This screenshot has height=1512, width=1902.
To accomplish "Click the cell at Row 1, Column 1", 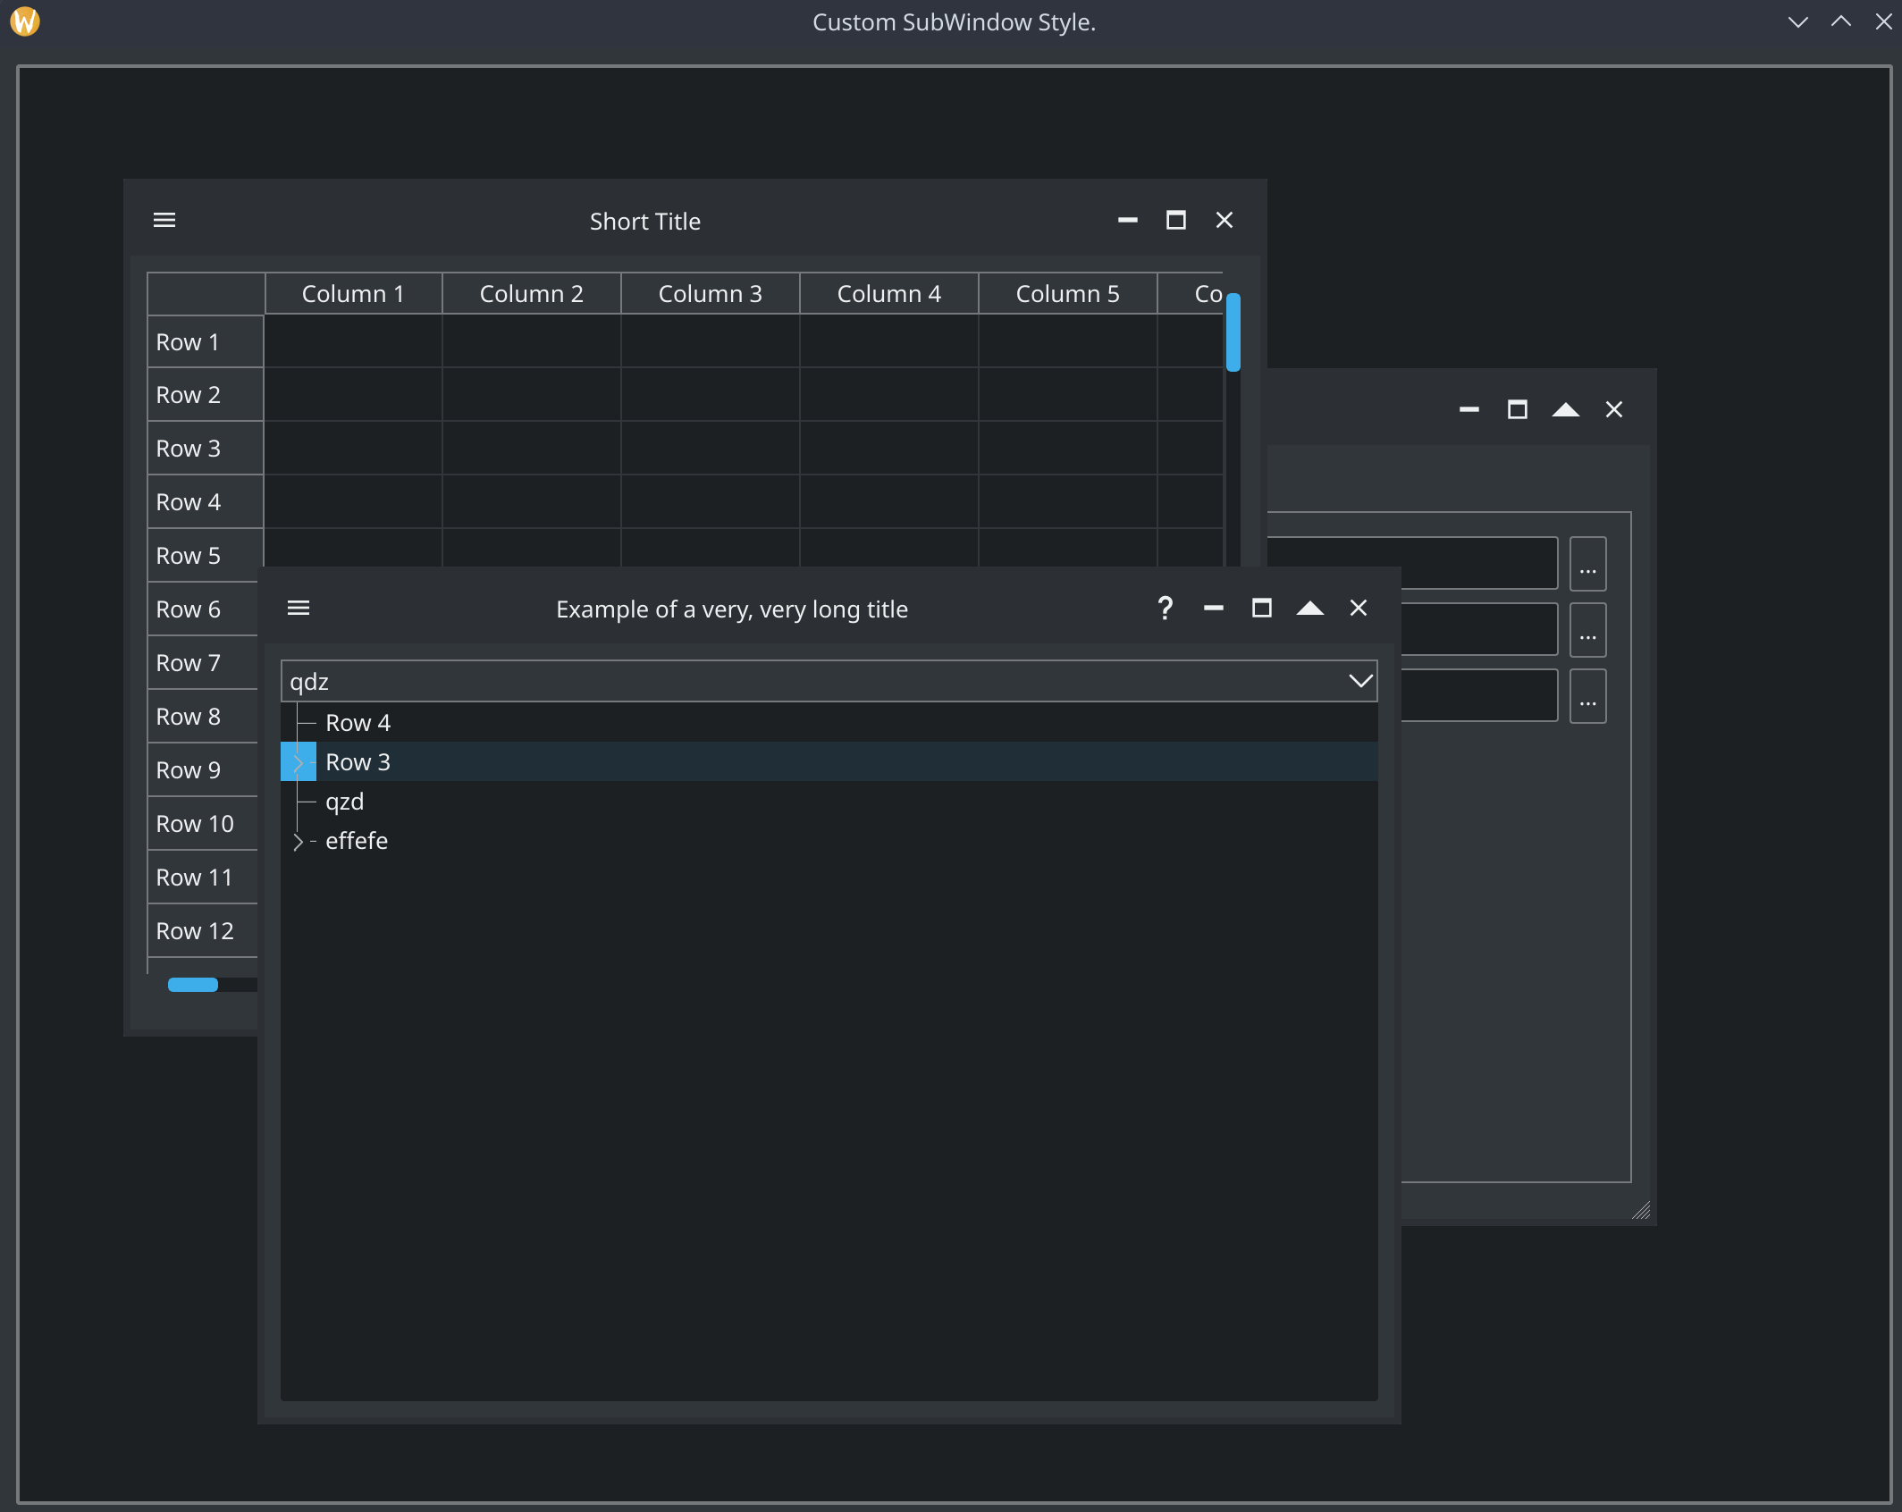I will (x=353, y=341).
